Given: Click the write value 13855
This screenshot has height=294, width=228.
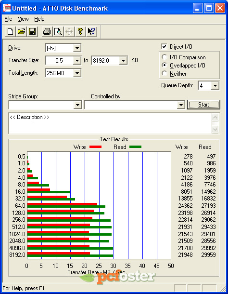Looking at the screenshot, I should 185,199.
